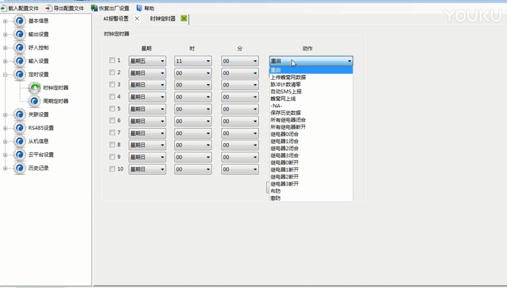Viewport: 507px width, 288px height.
Task: Tick the checkbox for timer row 5
Action: 112,109
